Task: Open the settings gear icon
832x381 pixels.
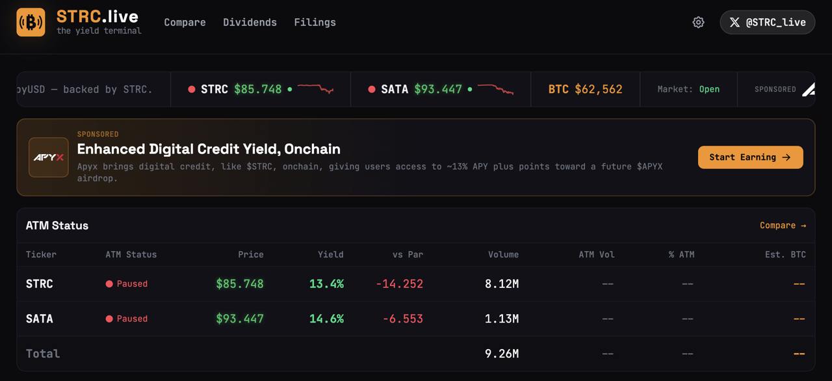Action: pyautogui.click(x=698, y=22)
